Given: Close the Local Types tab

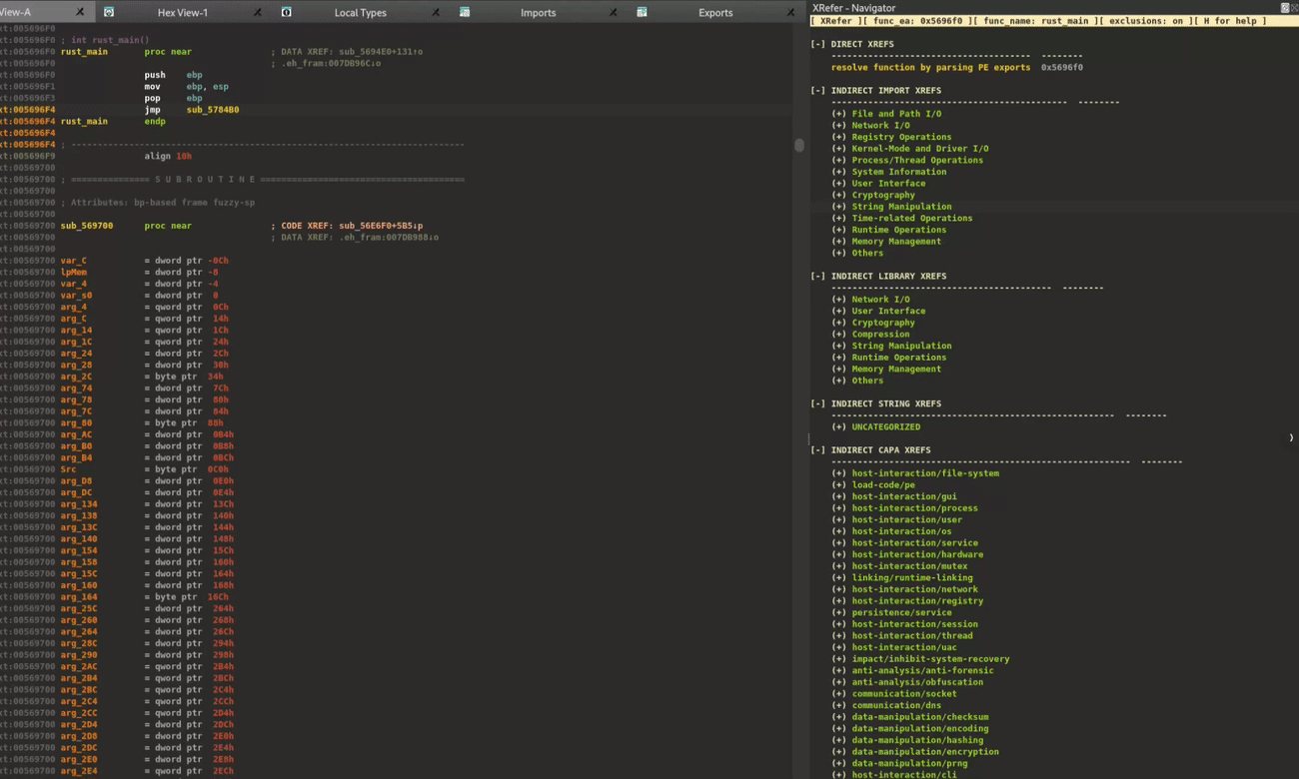Looking at the screenshot, I should tap(436, 12).
